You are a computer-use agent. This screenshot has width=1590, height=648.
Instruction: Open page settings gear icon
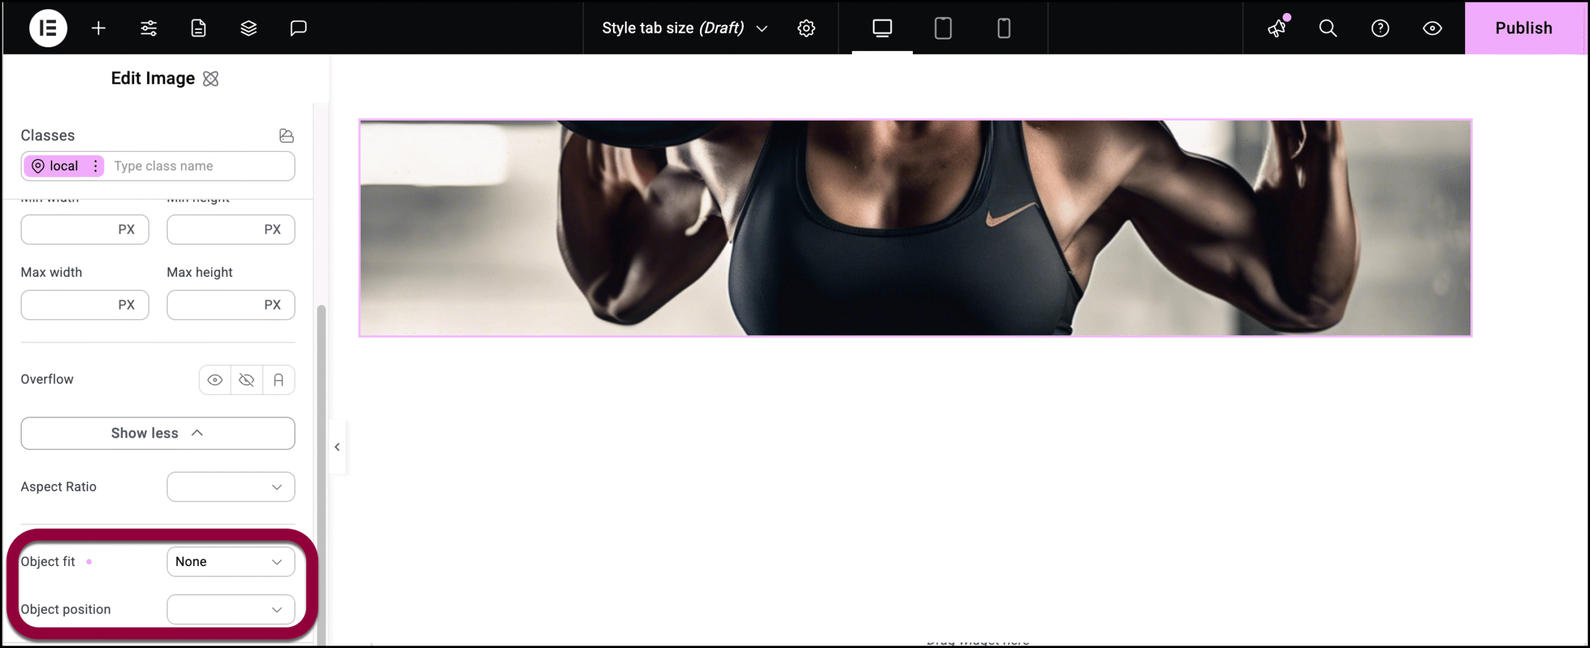click(x=806, y=28)
